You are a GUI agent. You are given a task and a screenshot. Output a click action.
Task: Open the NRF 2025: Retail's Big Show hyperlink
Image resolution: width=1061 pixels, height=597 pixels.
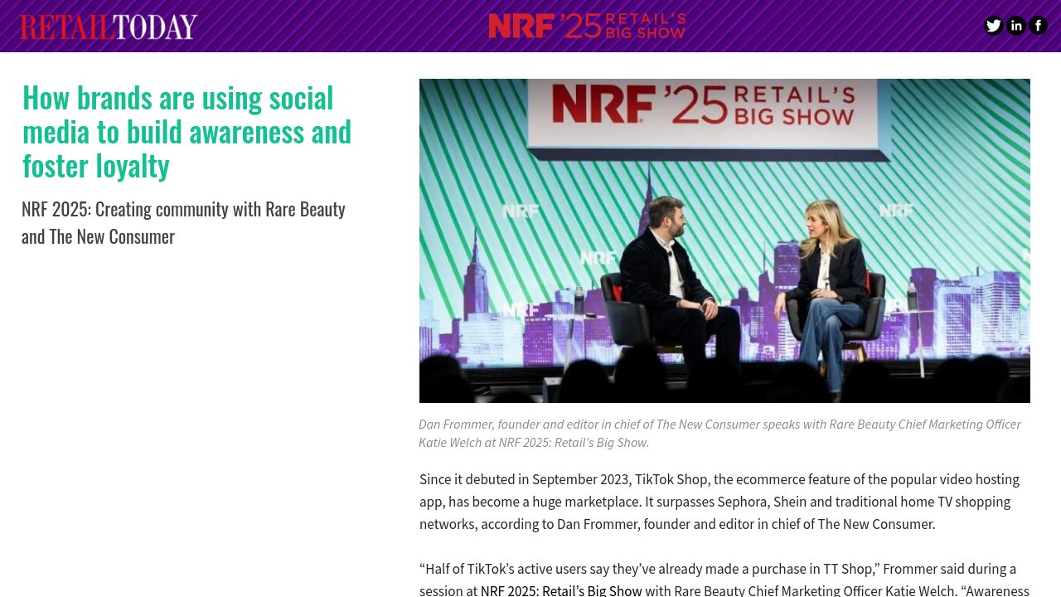(x=560, y=590)
